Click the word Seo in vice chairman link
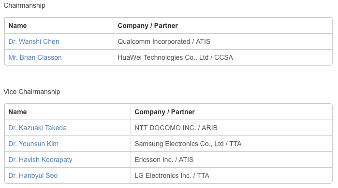338x188 pixels. pos(52,175)
